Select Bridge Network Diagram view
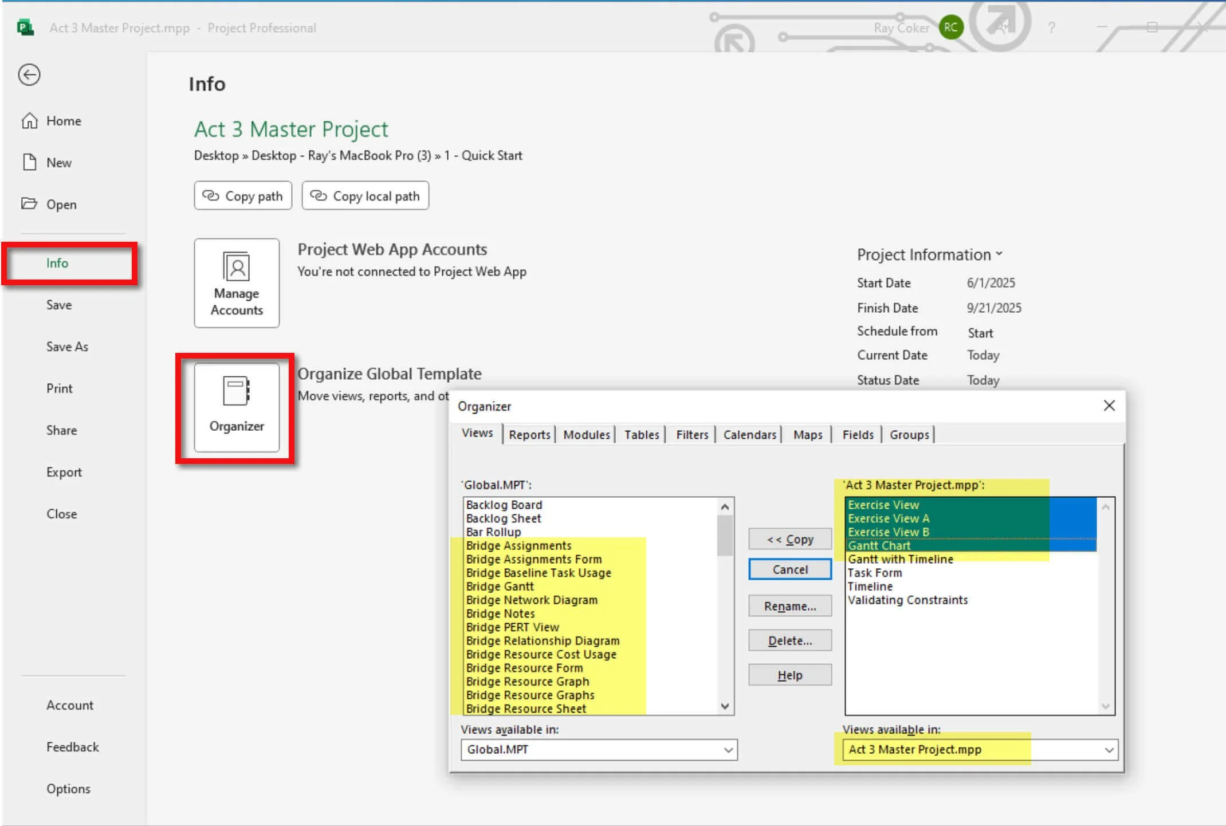 click(531, 600)
